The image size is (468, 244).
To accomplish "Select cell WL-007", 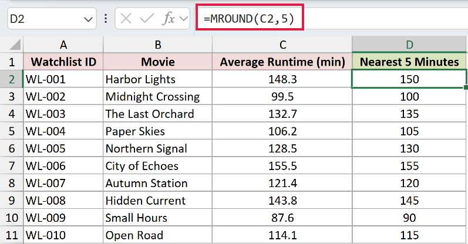I will (x=63, y=183).
